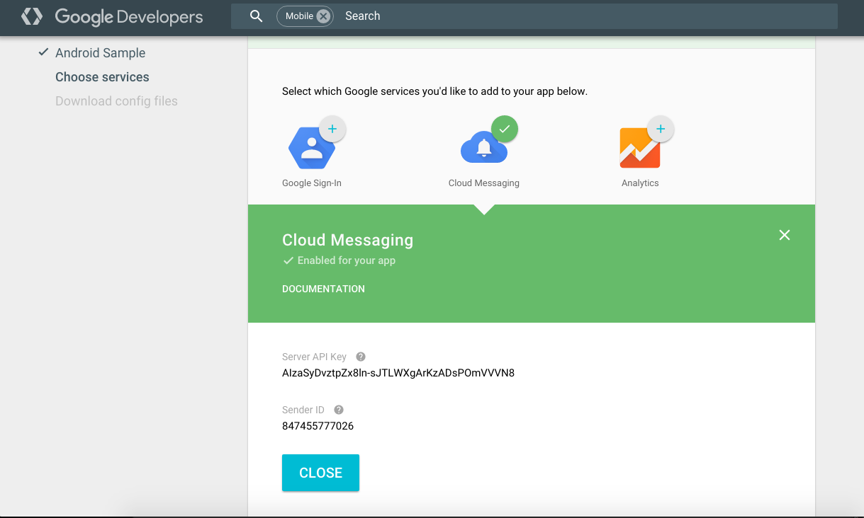Click the Server API Key label
The image size is (864, 518).
(x=314, y=357)
